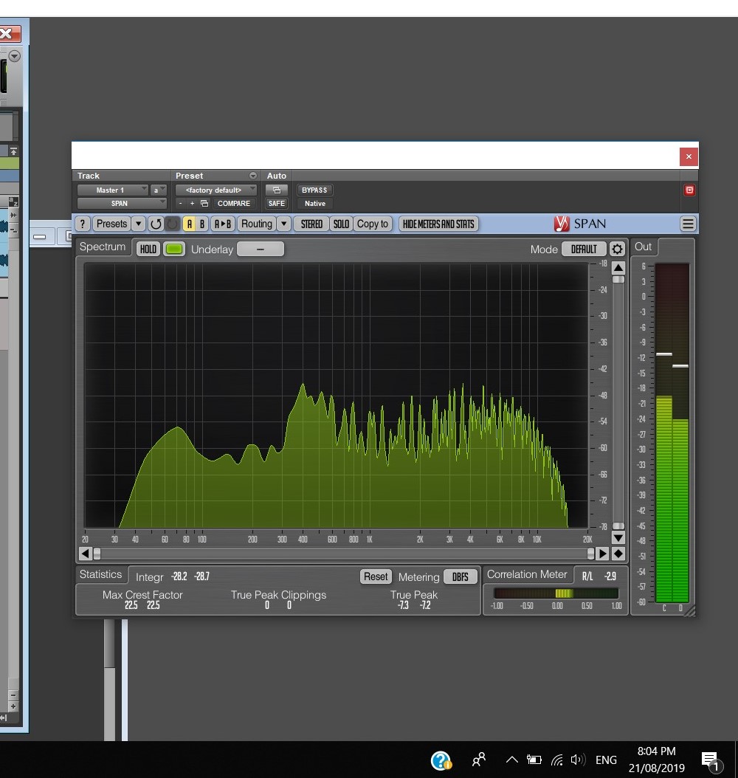Select the Statistics tab
This screenshot has height=778, width=738.
[x=100, y=574]
